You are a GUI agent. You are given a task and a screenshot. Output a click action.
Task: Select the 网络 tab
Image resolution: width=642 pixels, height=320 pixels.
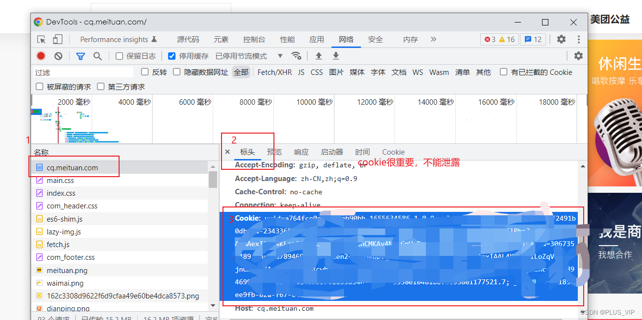pyautogui.click(x=346, y=40)
